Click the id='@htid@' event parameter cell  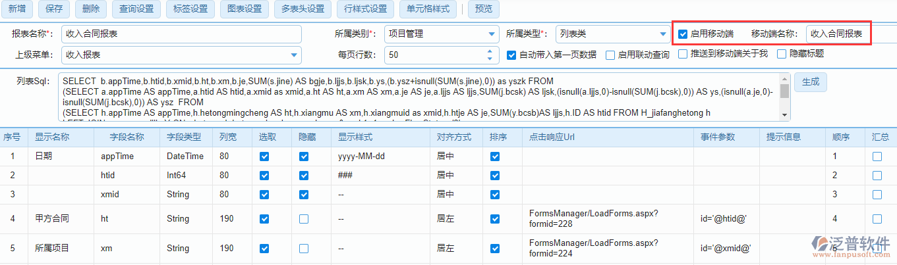point(726,218)
